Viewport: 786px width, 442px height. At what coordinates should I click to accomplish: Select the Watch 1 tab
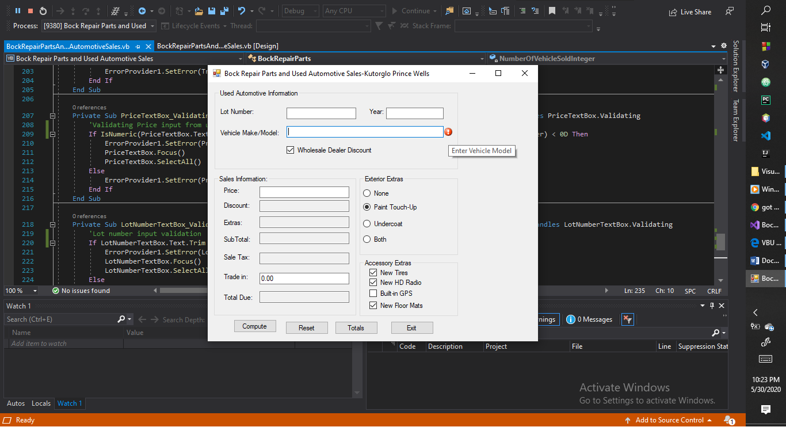pyautogui.click(x=70, y=403)
